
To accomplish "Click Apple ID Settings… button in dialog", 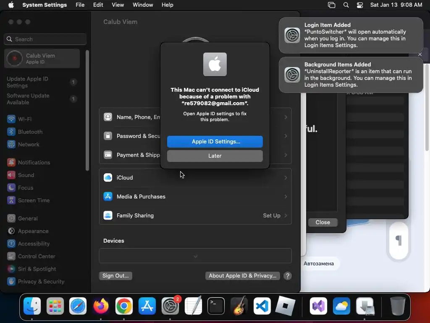I will [x=215, y=141].
